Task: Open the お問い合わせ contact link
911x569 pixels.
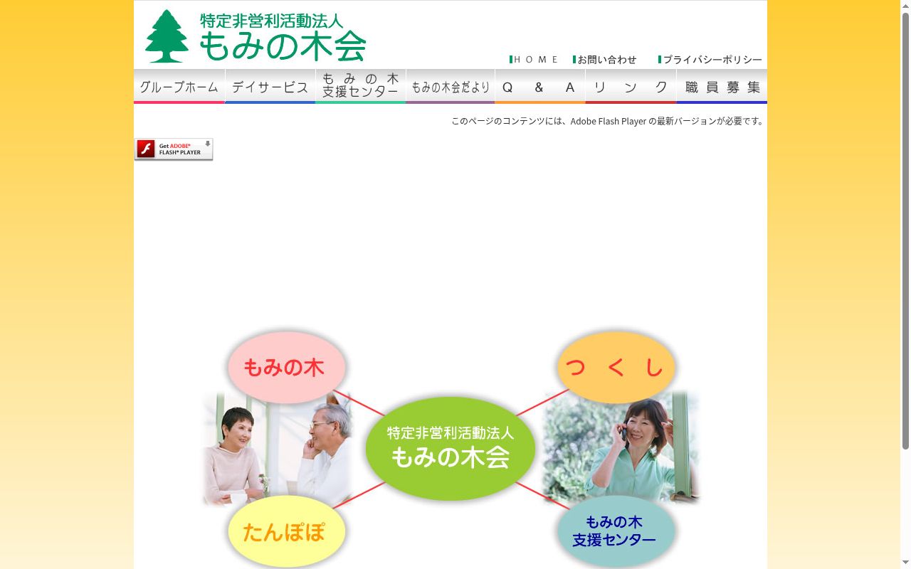Action: click(605, 60)
